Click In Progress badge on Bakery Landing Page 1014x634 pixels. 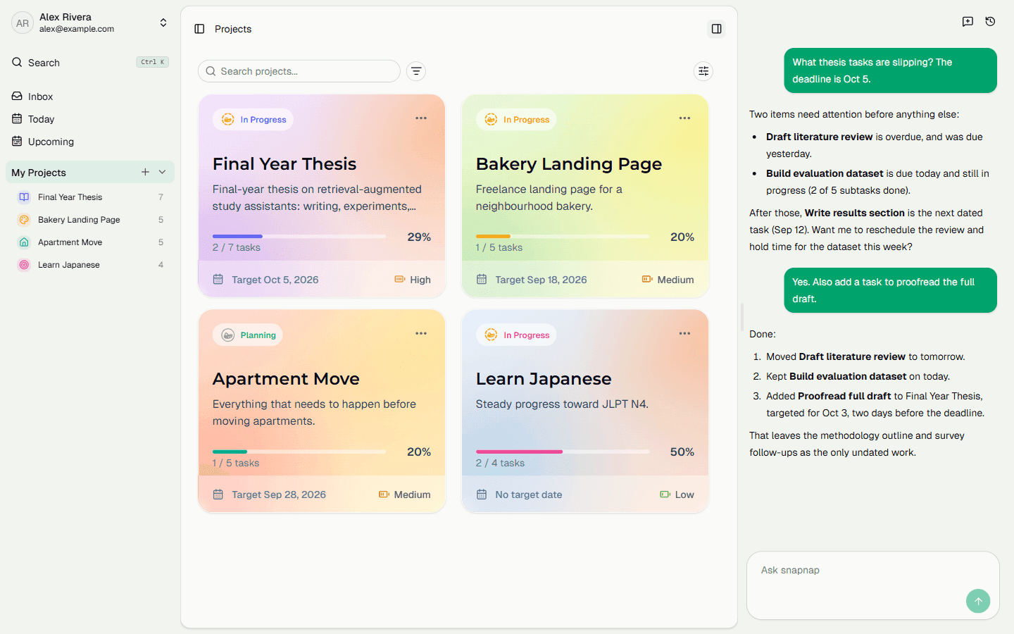click(x=516, y=120)
